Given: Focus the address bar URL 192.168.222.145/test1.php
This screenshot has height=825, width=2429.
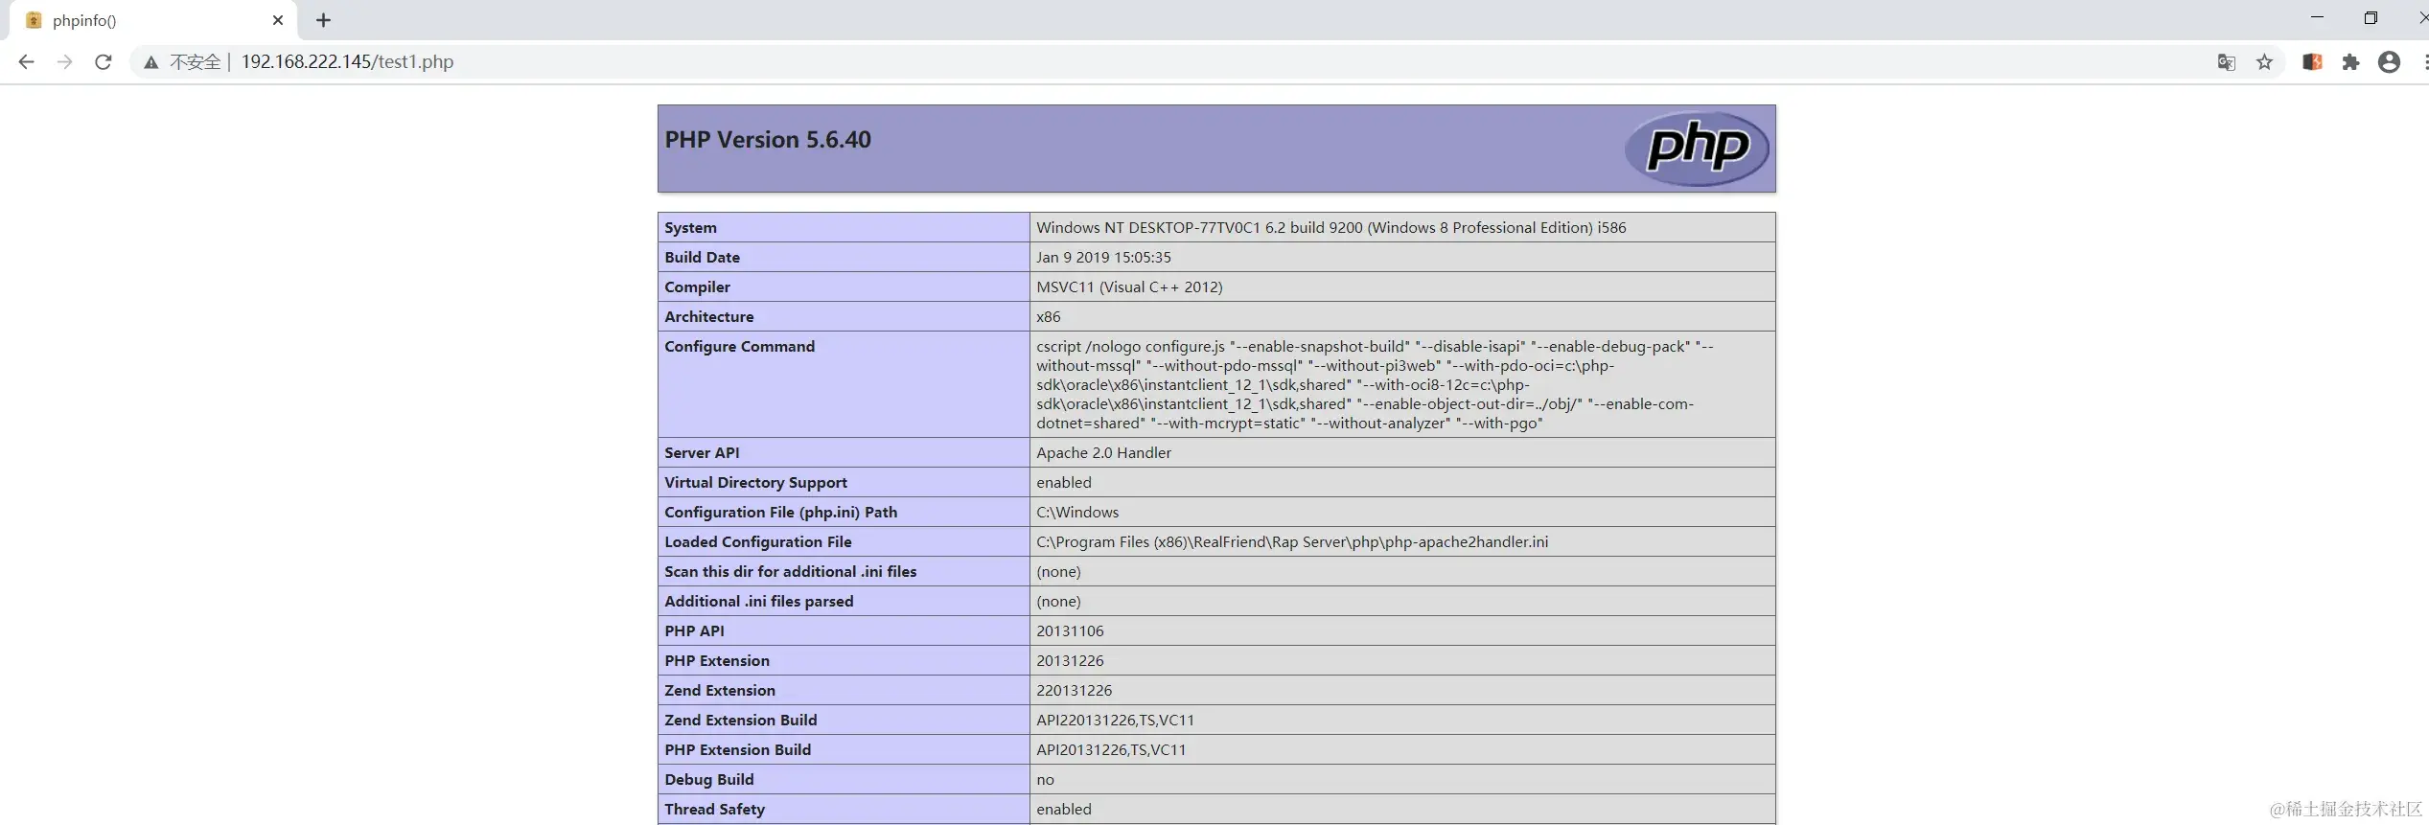Looking at the screenshot, I should tap(347, 62).
